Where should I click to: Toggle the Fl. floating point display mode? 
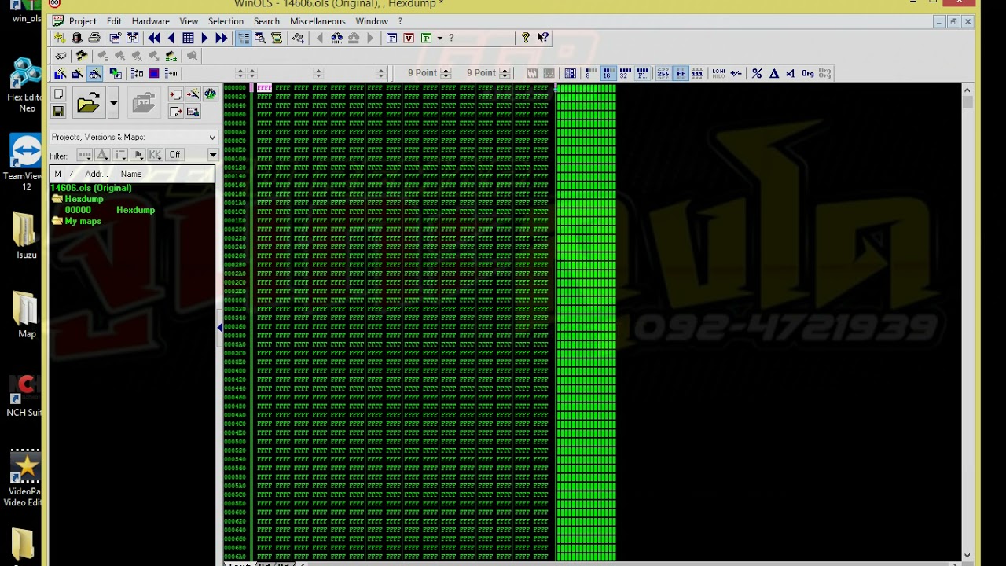pyautogui.click(x=642, y=73)
